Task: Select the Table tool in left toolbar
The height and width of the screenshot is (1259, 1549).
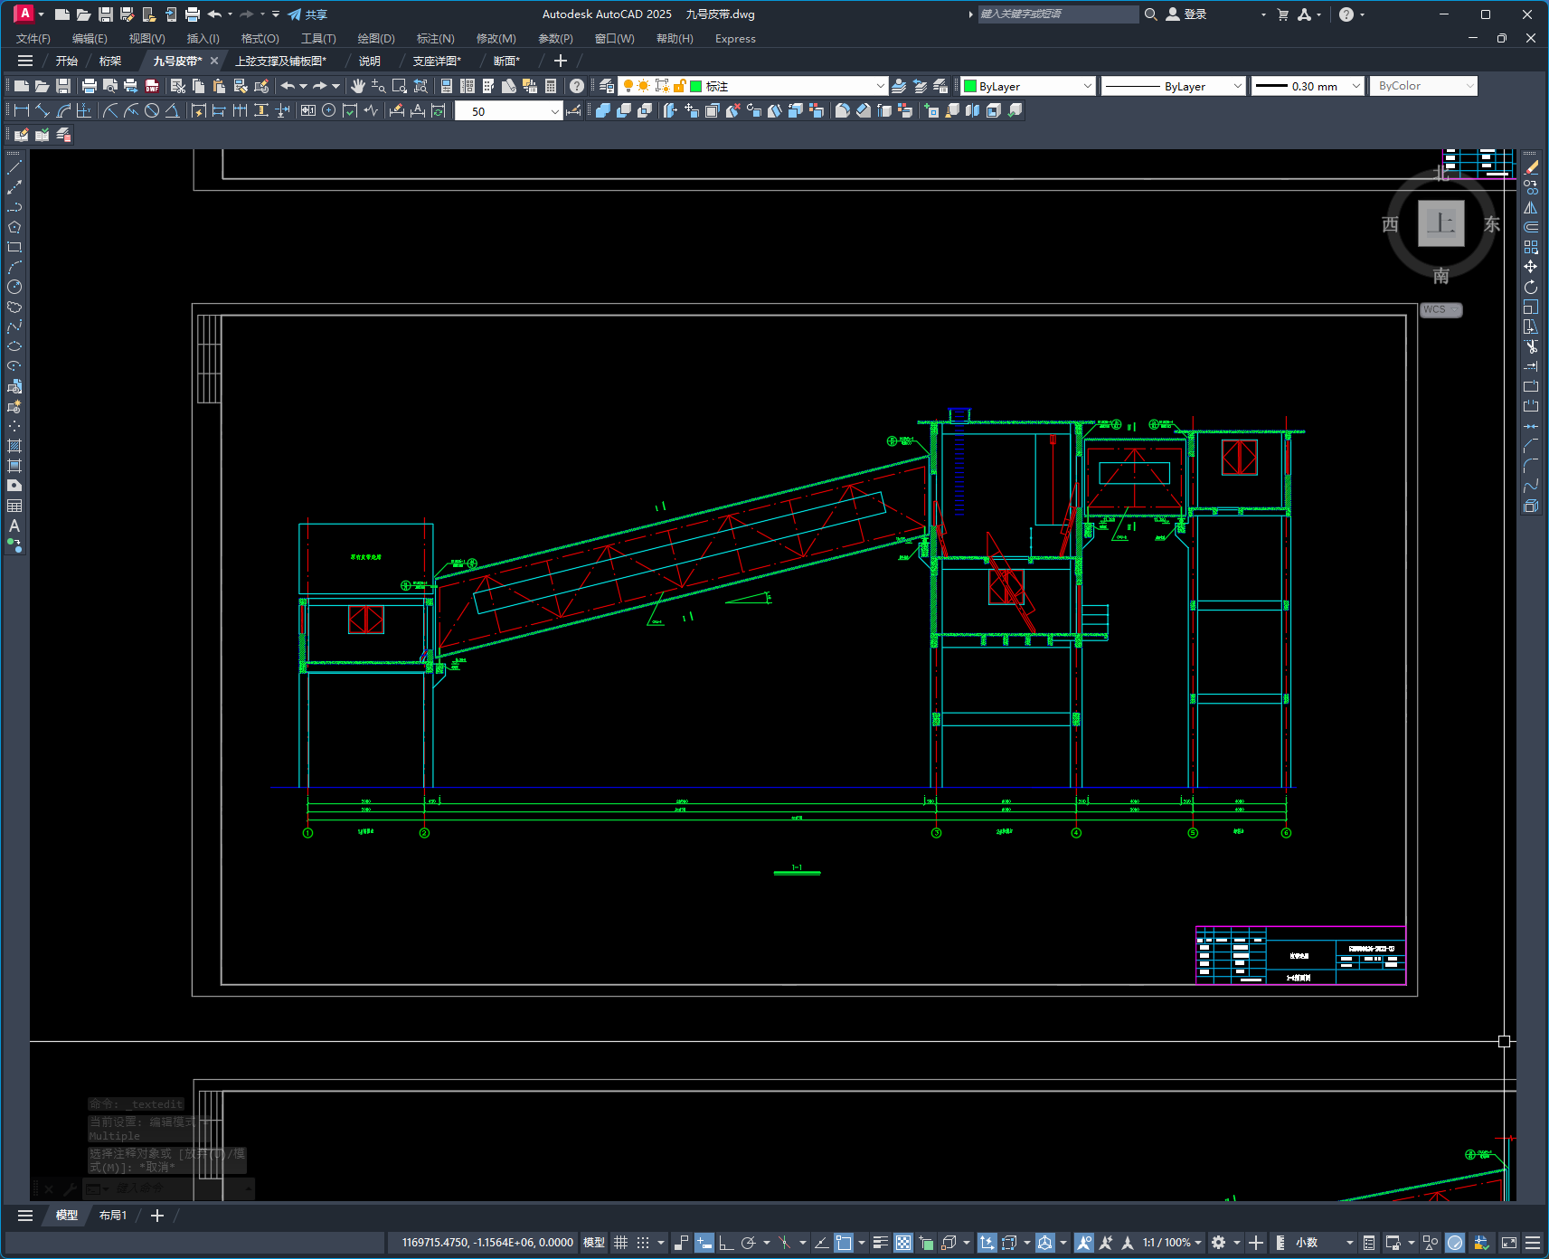Action: tap(14, 506)
